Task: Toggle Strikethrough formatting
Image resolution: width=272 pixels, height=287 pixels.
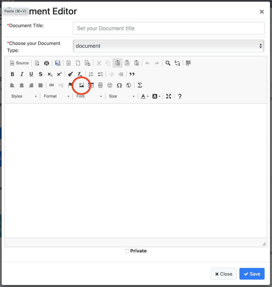Action: click(x=41, y=74)
